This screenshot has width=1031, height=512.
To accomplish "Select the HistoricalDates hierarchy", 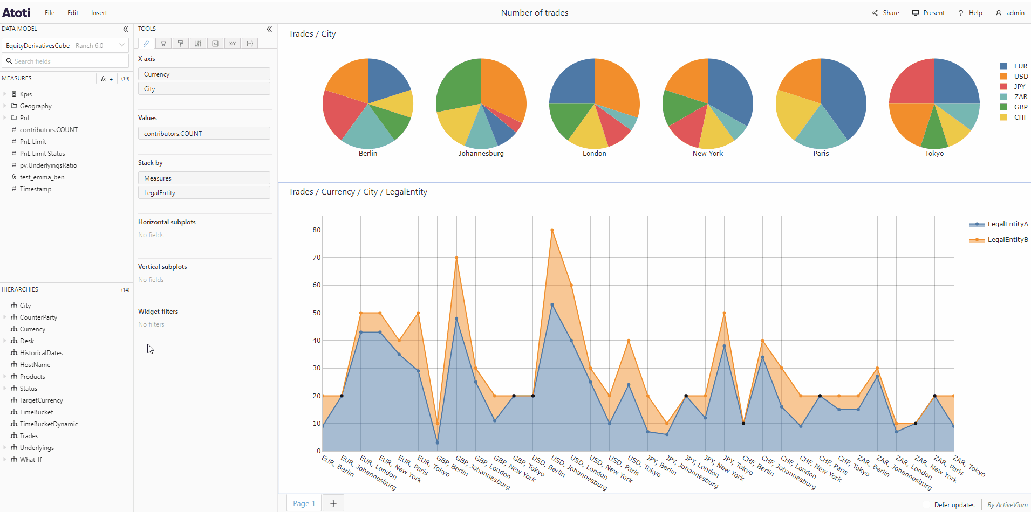I will point(41,353).
